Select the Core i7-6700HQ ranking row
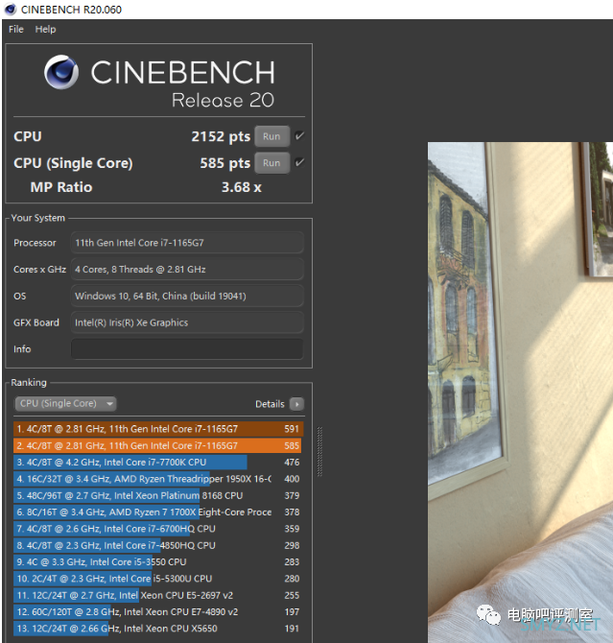Image resolution: width=613 pixels, height=643 pixels. [x=158, y=529]
